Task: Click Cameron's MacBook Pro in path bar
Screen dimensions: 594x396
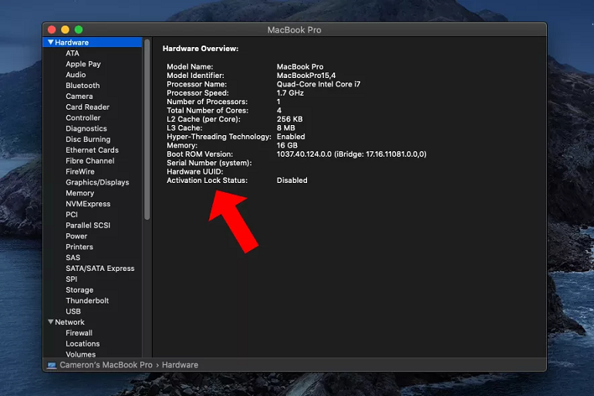Action: coord(106,365)
